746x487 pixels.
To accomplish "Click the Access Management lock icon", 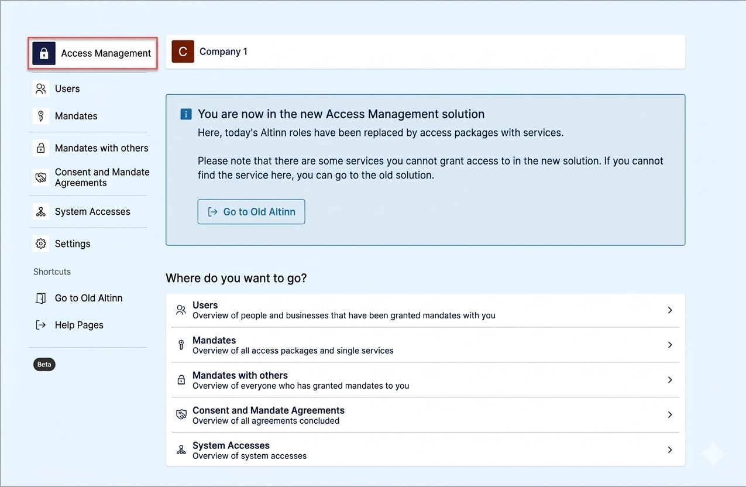I will (44, 53).
